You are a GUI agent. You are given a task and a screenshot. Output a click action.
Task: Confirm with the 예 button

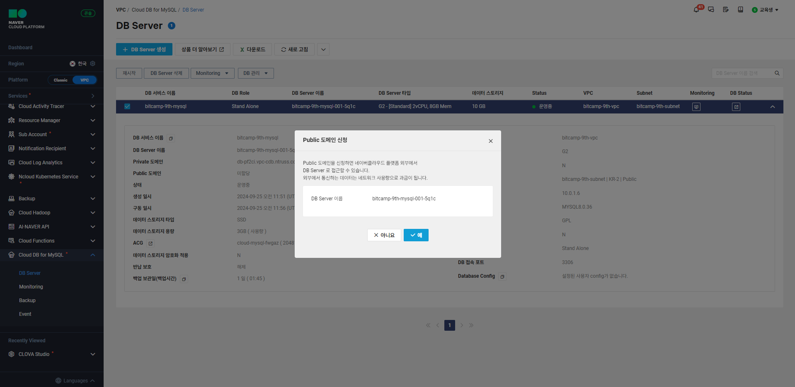pos(416,235)
